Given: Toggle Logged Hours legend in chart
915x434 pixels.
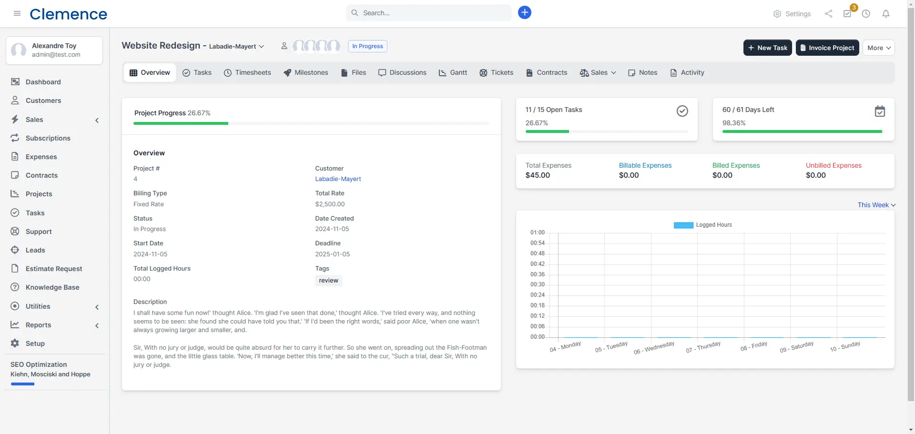Looking at the screenshot, I should pyautogui.click(x=702, y=225).
